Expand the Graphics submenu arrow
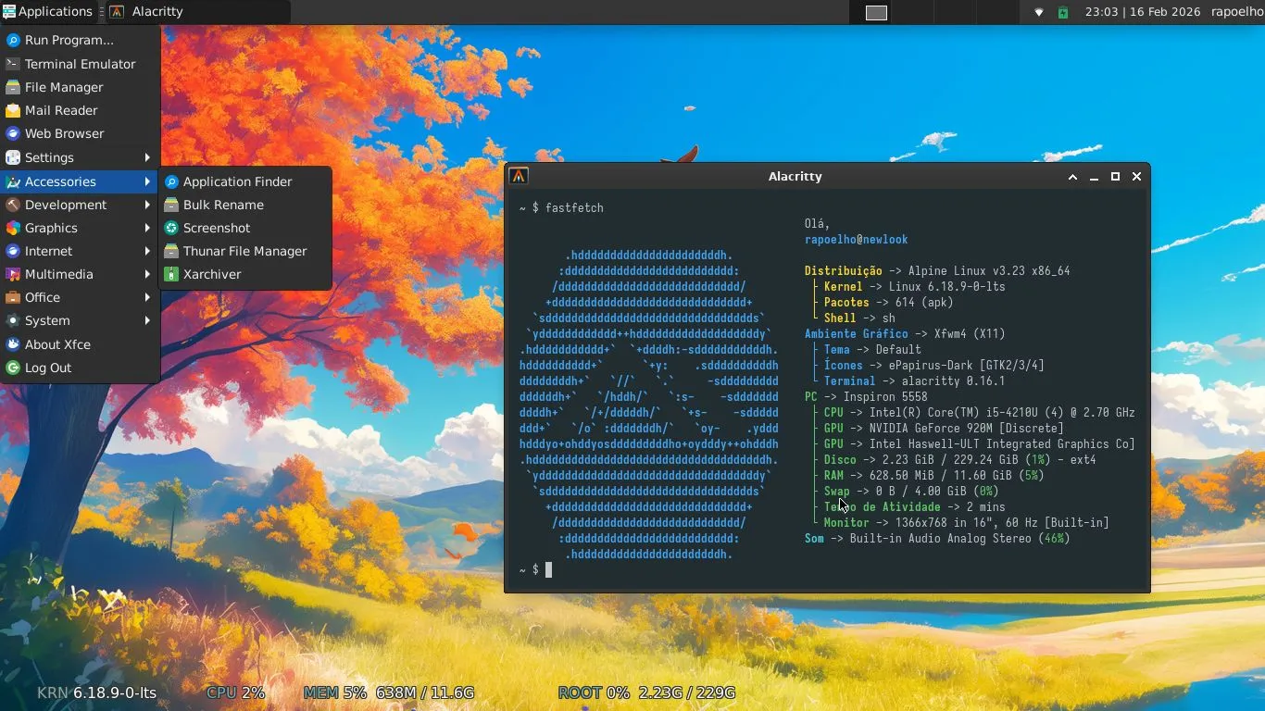Screen dimensions: 1265x711 [x=147, y=228]
